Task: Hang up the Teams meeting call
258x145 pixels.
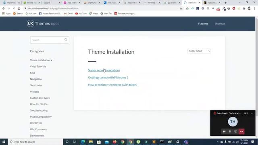Action: [x=241, y=132]
